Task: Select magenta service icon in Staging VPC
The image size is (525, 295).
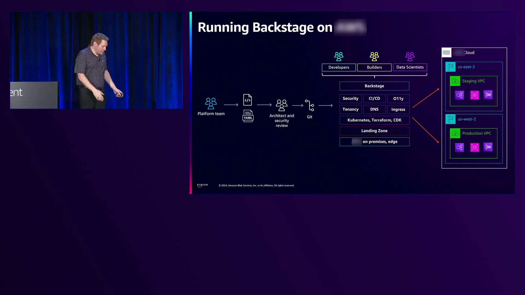Action: [x=475, y=95]
